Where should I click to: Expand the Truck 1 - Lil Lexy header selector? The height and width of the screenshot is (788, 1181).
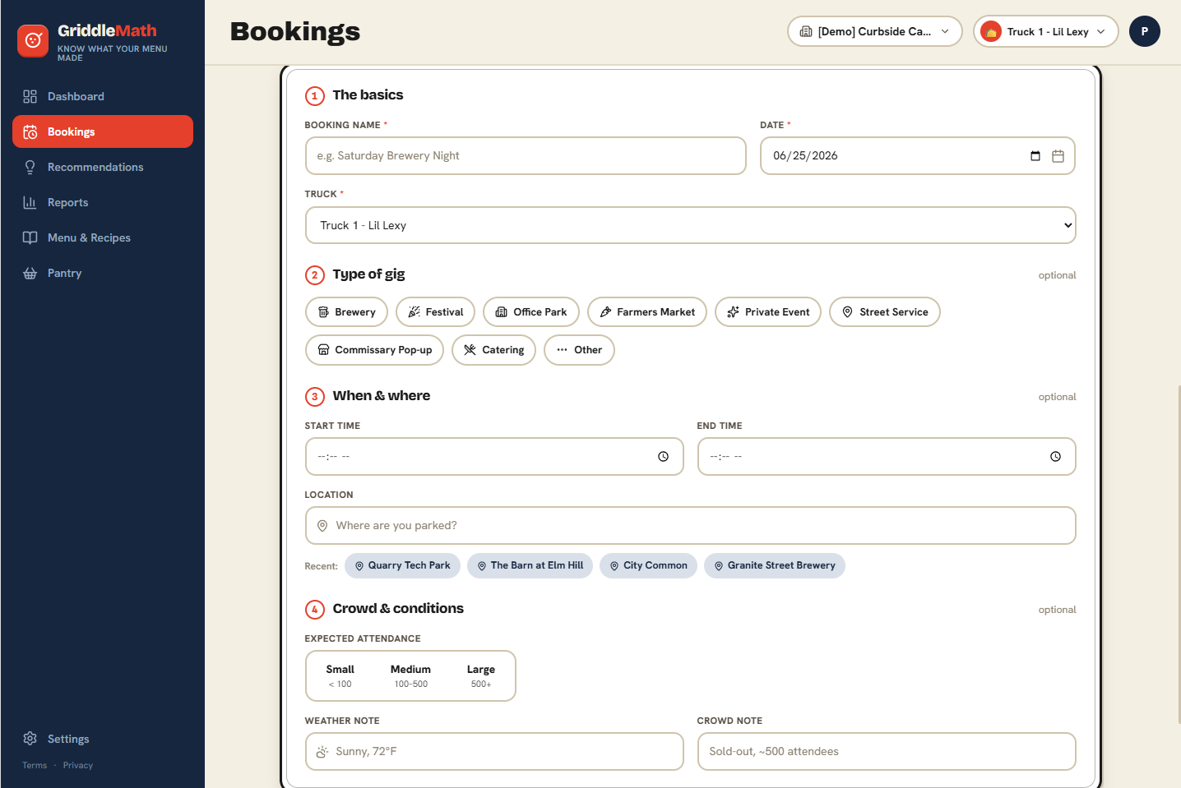1046,31
